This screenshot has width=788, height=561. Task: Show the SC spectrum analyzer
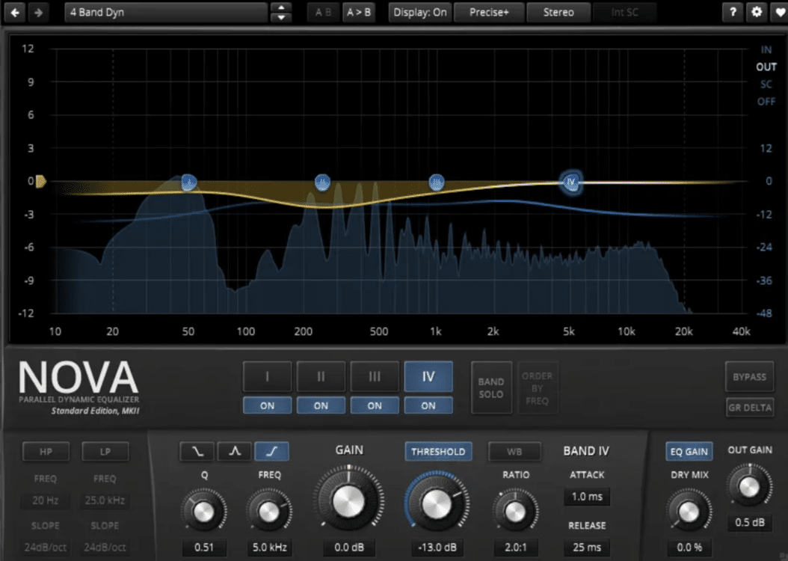(766, 85)
